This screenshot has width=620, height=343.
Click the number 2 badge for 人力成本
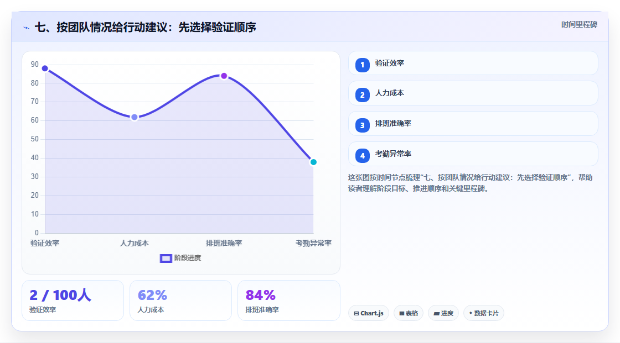tap(362, 95)
